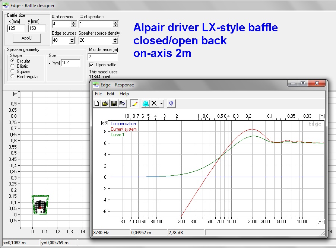The width and height of the screenshot is (336, 248).
Task: Increase Speaker source density spinner
Action: 115,39
